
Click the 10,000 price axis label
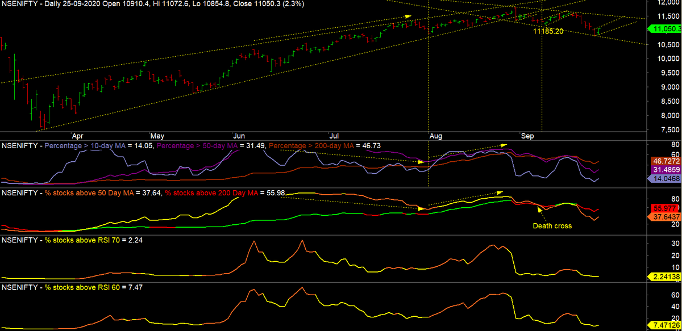(x=668, y=58)
